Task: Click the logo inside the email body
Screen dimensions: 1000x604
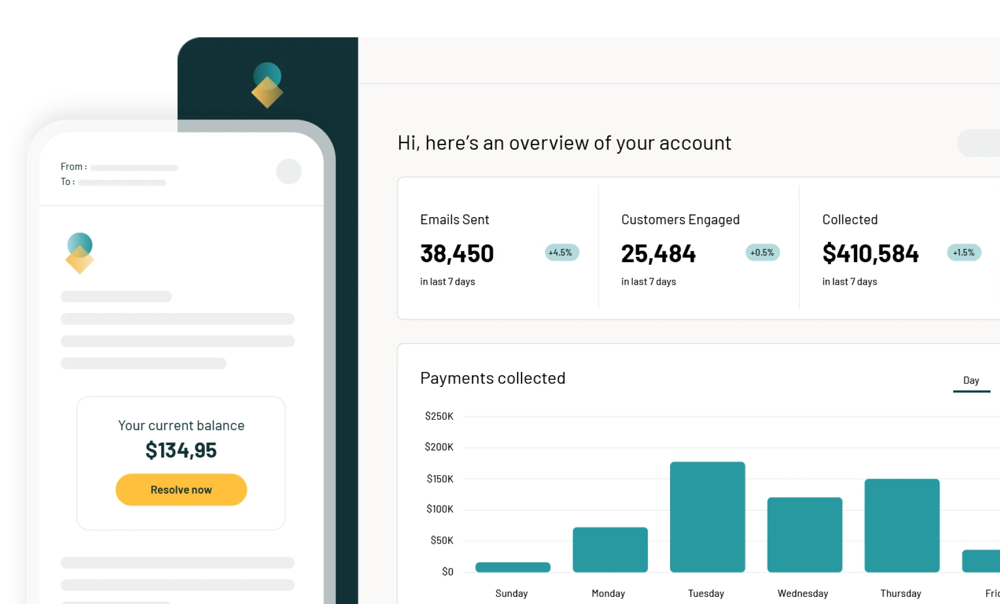Action: (x=79, y=253)
